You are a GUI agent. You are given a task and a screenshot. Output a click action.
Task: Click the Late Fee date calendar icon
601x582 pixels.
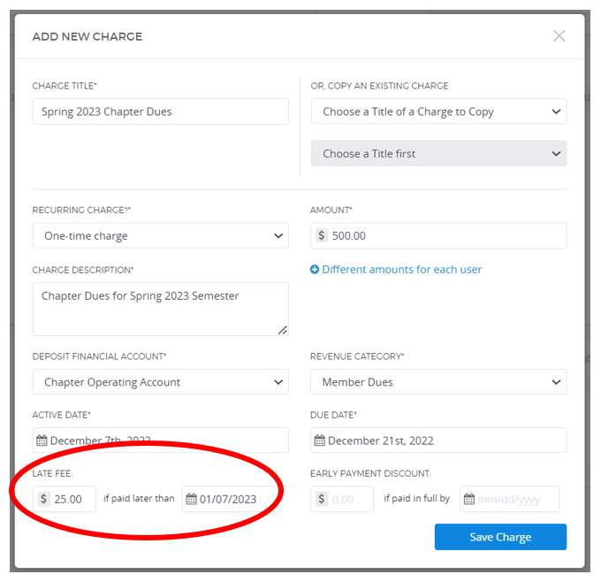click(x=190, y=499)
